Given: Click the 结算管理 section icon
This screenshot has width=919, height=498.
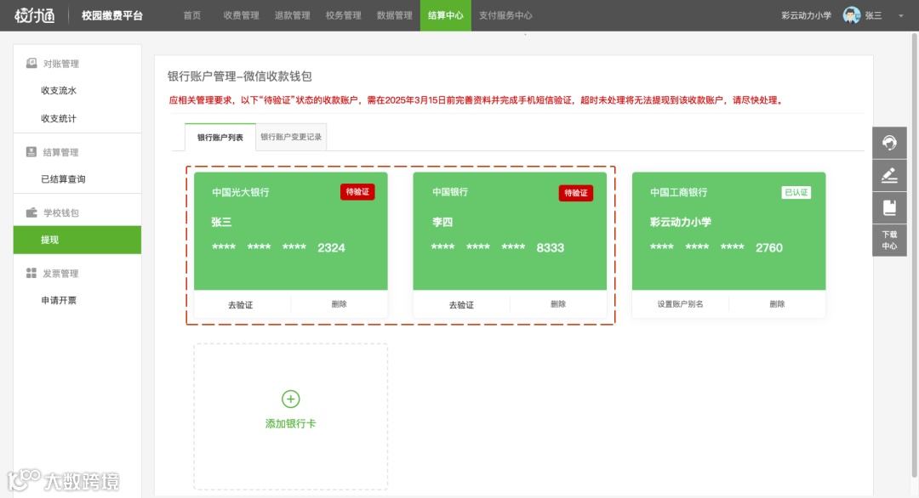Looking at the screenshot, I should point(31,151).
